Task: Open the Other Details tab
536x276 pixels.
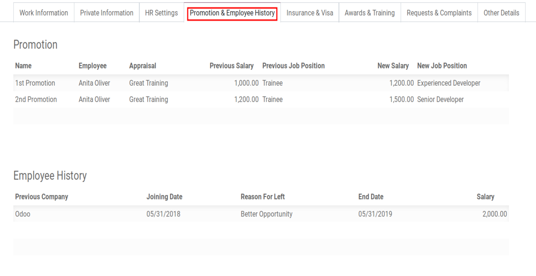Action: click(501, 13)
